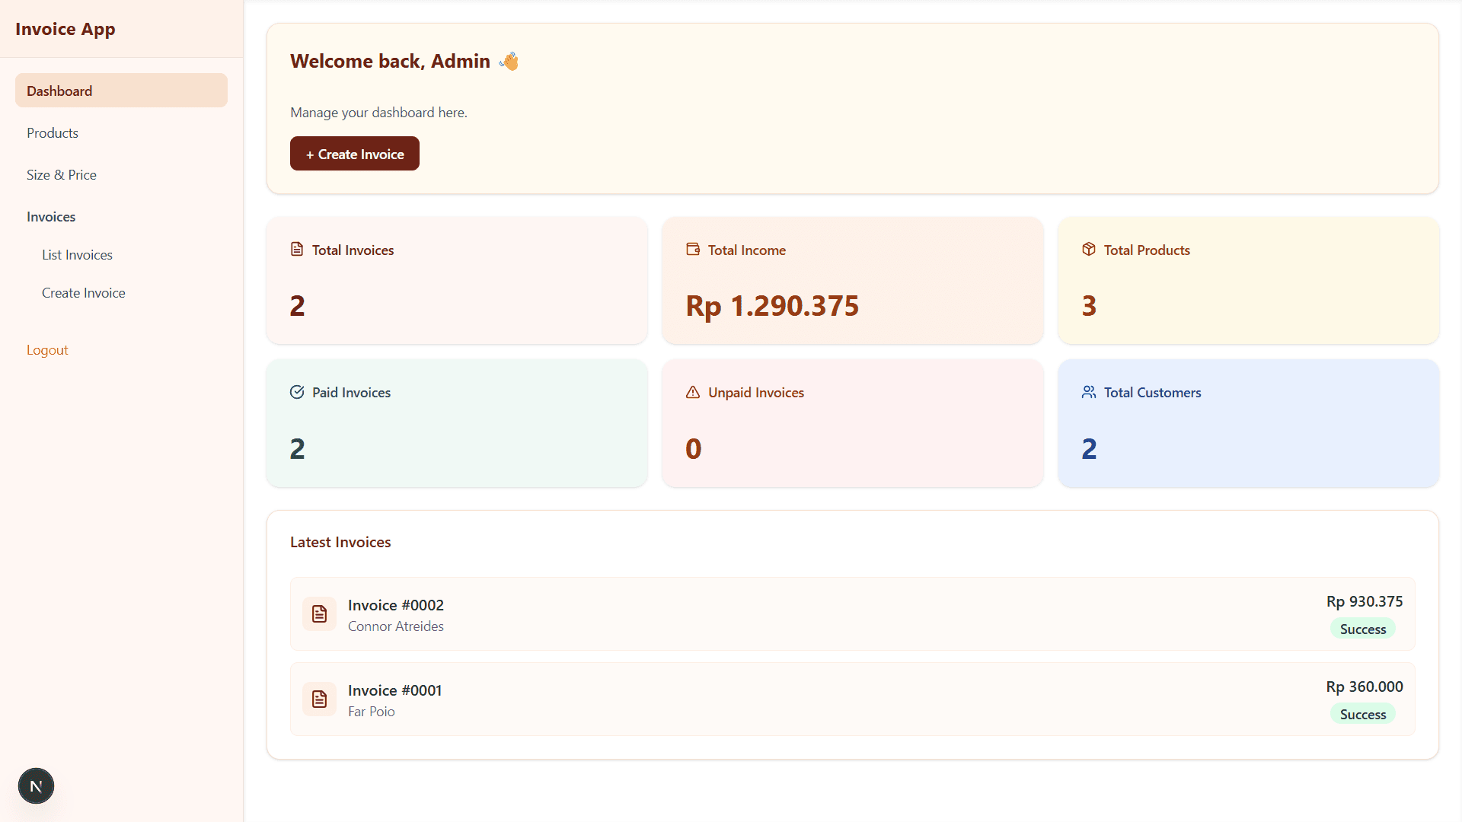Click the wallet icon on Total Income card
Viewport: 1462px width, 822px height.
pyautogui.click(x=693, y=249)
